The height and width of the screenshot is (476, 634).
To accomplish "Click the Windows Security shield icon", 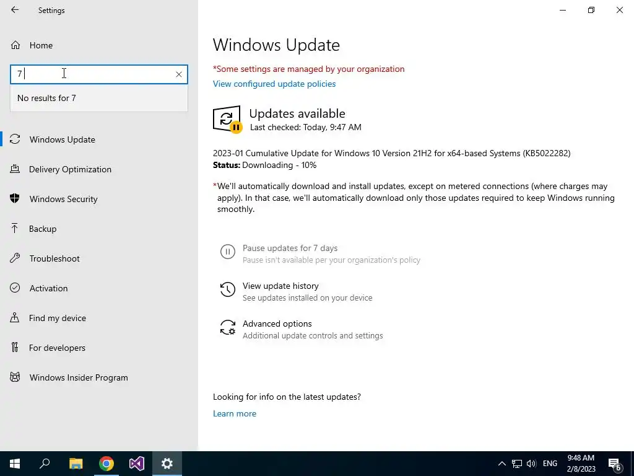I will tap(15, 198).
